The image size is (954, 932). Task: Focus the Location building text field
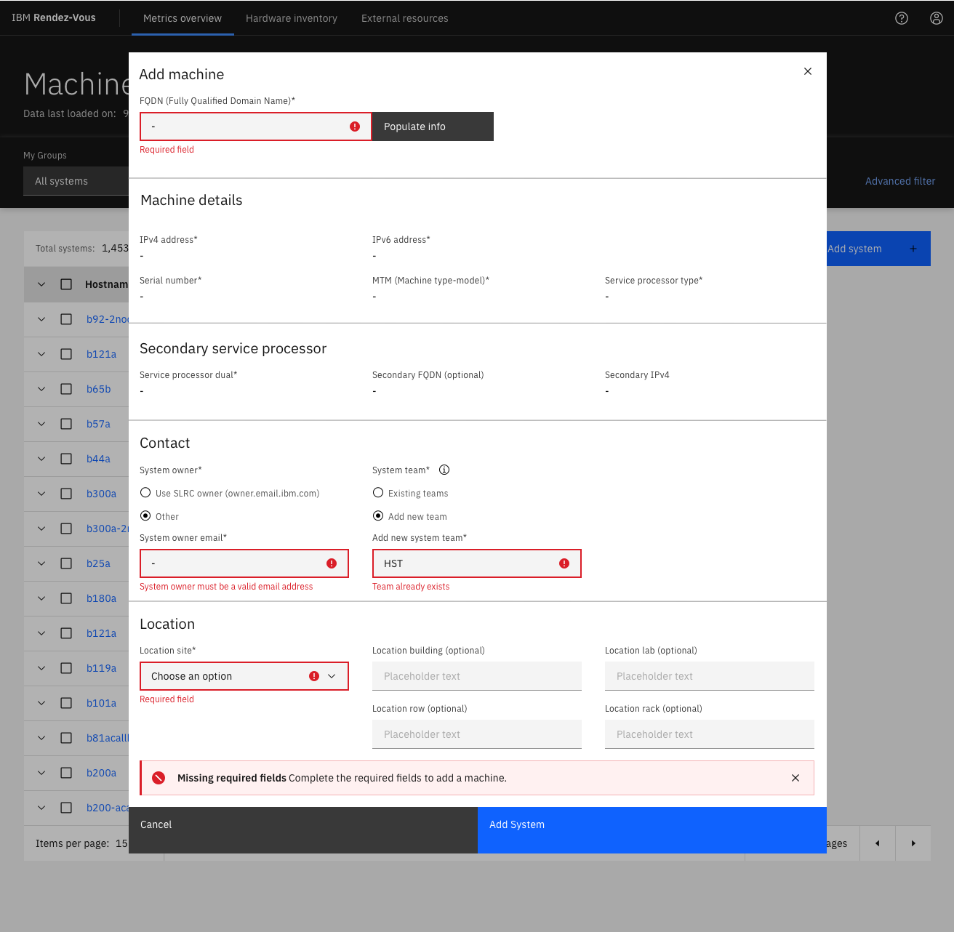(x=477, y=676)
